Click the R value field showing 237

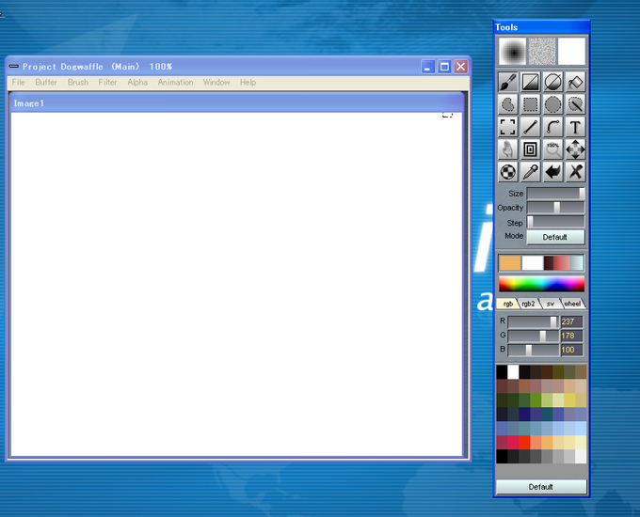[571, 321]
